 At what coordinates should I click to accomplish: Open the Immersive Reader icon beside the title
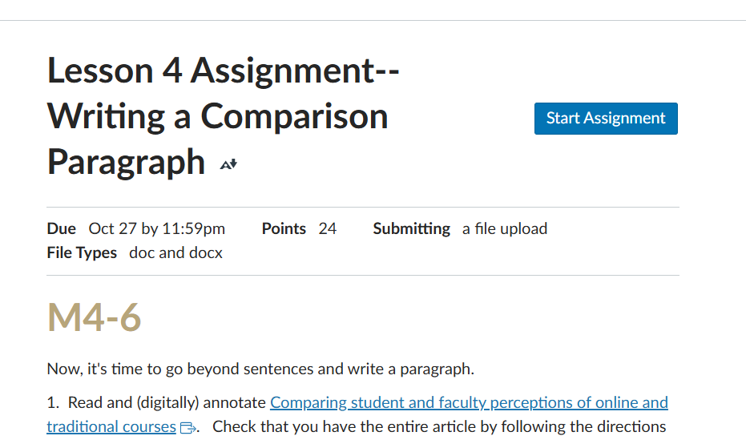point(229,164)
